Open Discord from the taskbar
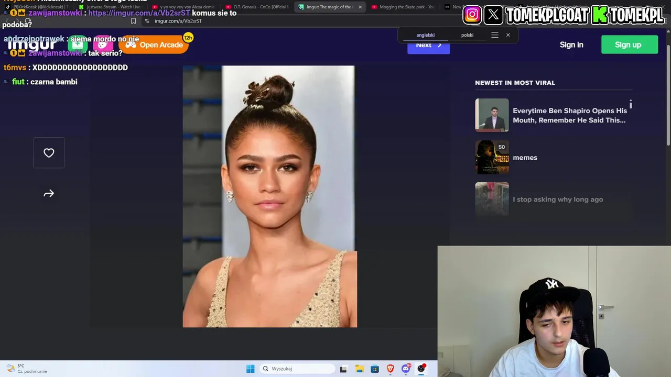 point(406,369)
